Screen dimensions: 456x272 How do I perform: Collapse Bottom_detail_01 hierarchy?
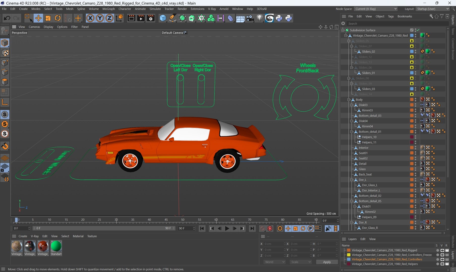tap(352, 132)
